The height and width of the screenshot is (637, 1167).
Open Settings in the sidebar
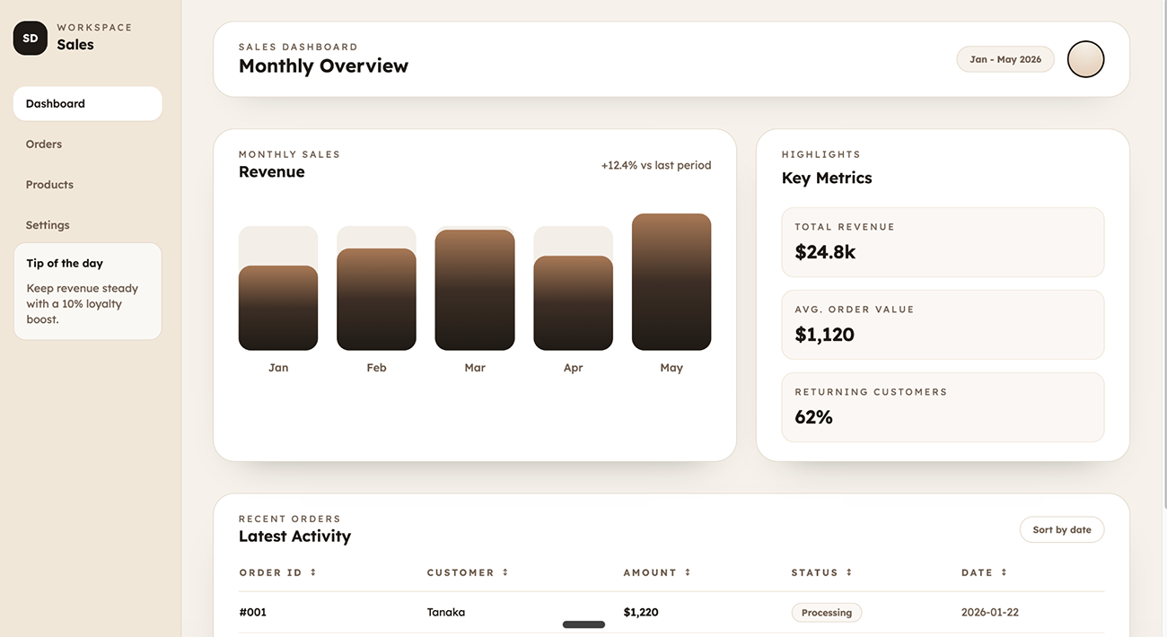click(48, 225)
